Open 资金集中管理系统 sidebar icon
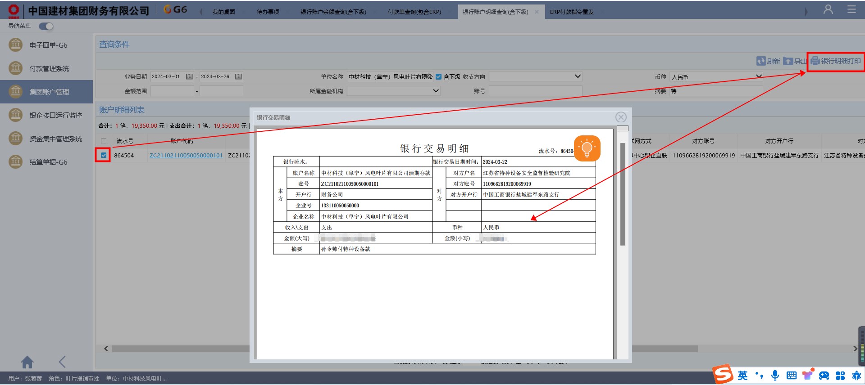This screenshot has width=865, height=385. pyautogui.click(x=16, y=139)
